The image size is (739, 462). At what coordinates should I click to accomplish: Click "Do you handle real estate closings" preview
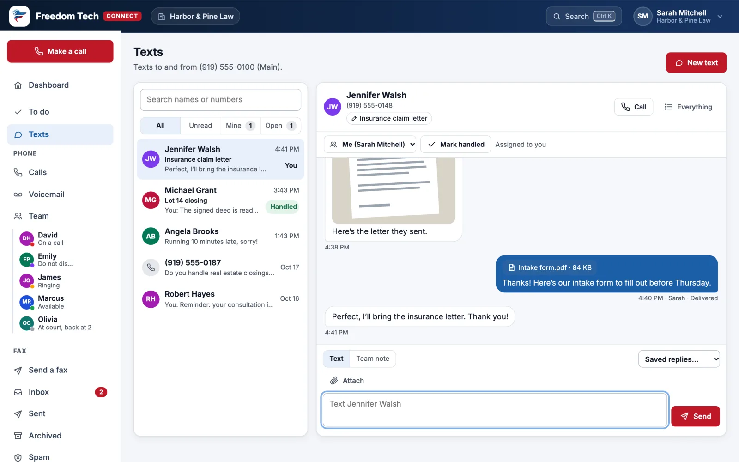[219, 273]
